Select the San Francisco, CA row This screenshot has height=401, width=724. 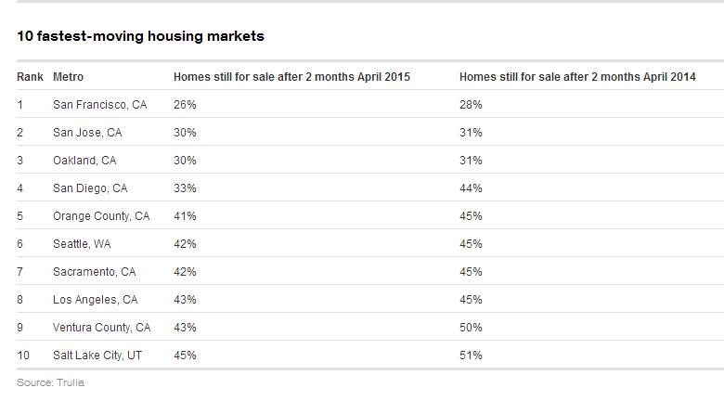pos(370,104)
